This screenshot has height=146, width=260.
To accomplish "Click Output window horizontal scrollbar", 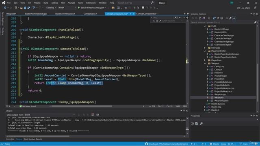I will 39,136.
